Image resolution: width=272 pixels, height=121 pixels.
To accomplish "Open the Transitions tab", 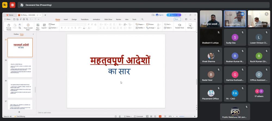I will pyautogui.click(x=85, y=19).
